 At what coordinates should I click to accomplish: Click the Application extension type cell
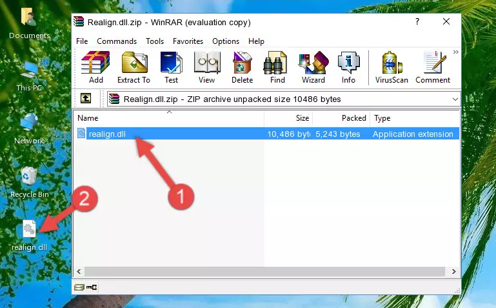[413, 134]
